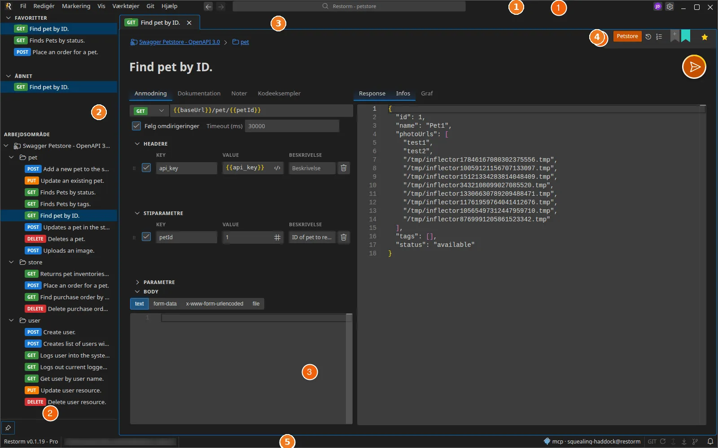Open the Noter tab

[x=239, y=94]
